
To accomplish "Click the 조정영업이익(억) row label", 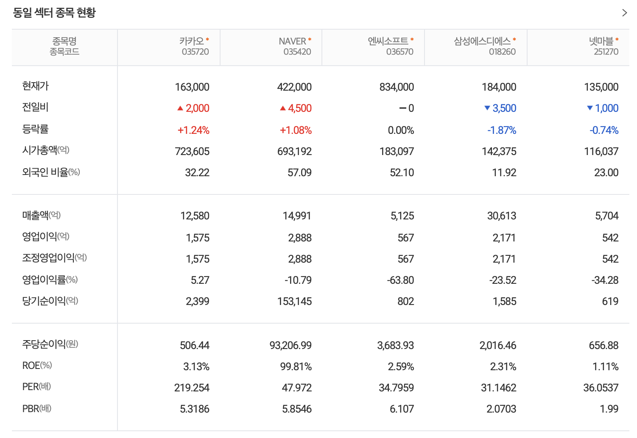I will click(54, 258).
